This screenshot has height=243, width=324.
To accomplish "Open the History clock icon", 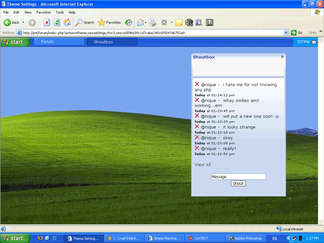I will [x=128, y=22].
